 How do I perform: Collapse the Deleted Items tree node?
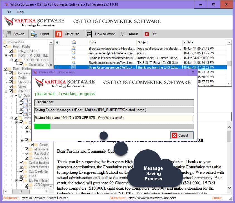11,96
